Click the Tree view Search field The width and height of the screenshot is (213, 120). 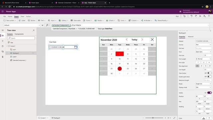[21, 38]
